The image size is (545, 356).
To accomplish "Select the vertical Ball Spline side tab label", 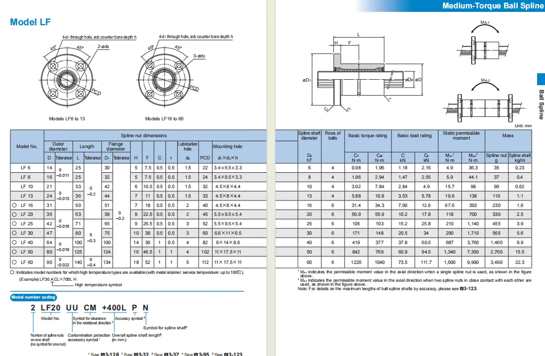I will point(541,104).
